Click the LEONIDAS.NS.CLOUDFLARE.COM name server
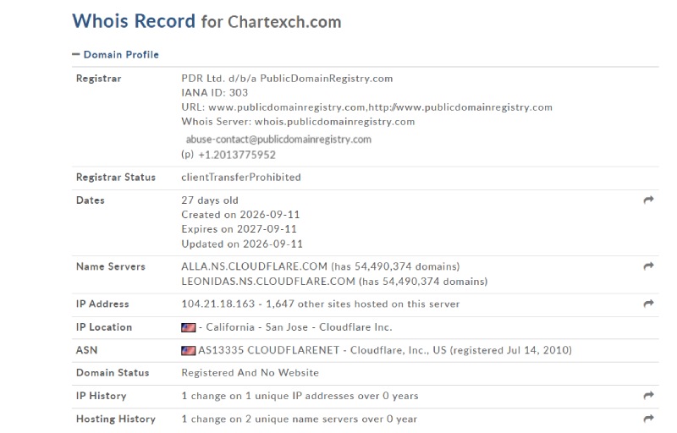 point(268,282)
